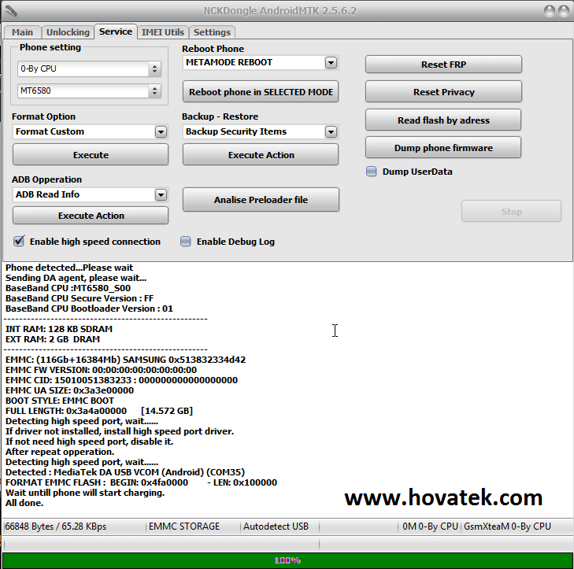
Task: Click the 0M 0-By CPU status entry
Action: [x=430, y=527]
